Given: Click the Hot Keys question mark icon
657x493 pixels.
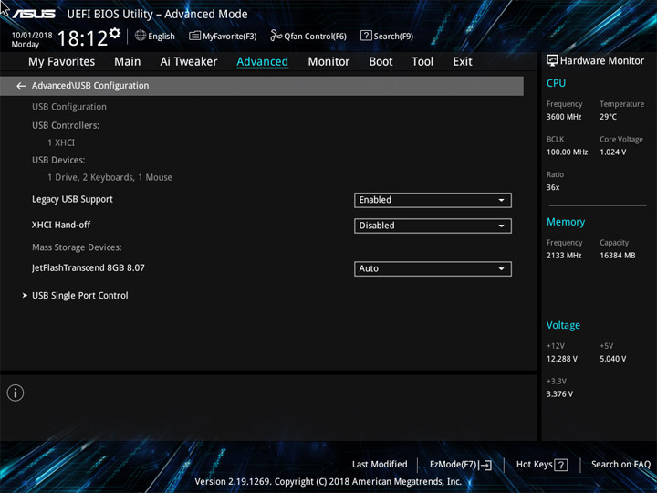Looking at the screenshot, I should (x=561, y=465).
